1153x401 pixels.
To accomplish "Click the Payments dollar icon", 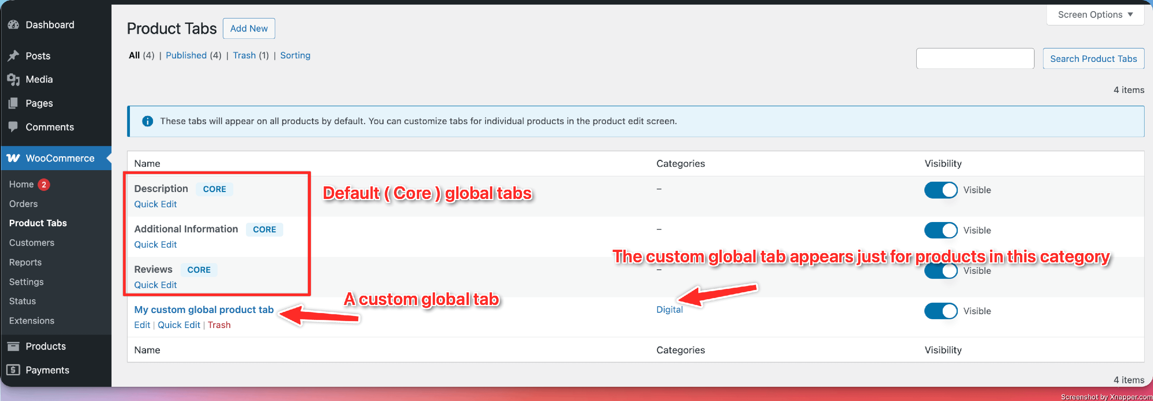I will [x=13, y=370].
